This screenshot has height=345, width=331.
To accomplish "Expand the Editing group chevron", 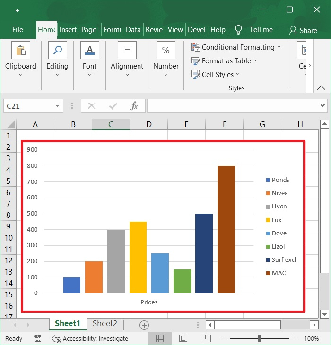I will (58, 75).
